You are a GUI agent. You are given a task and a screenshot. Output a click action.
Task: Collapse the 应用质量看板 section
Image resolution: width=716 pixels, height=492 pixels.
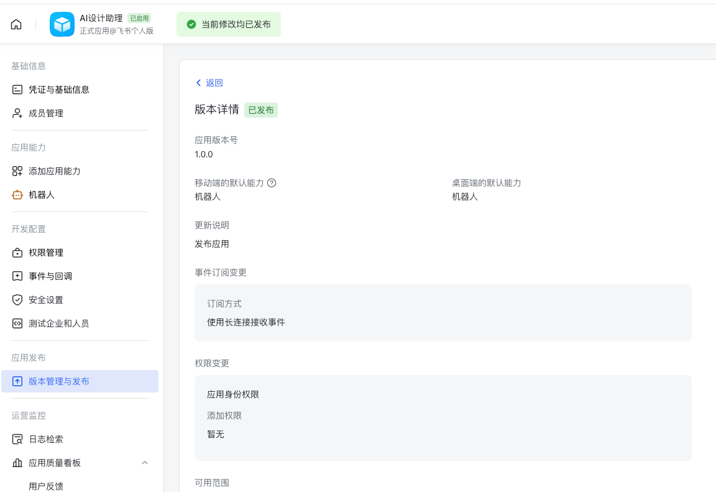[x=145, y=463]
